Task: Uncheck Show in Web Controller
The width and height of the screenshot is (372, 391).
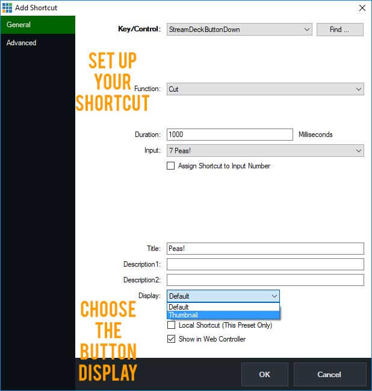Action: point(171,339)
